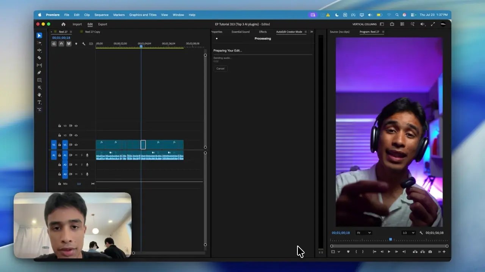The width and height of the screenshot is (485, 272).
Task: Toggle the A1 source patching button
Action: pos(54,155)
